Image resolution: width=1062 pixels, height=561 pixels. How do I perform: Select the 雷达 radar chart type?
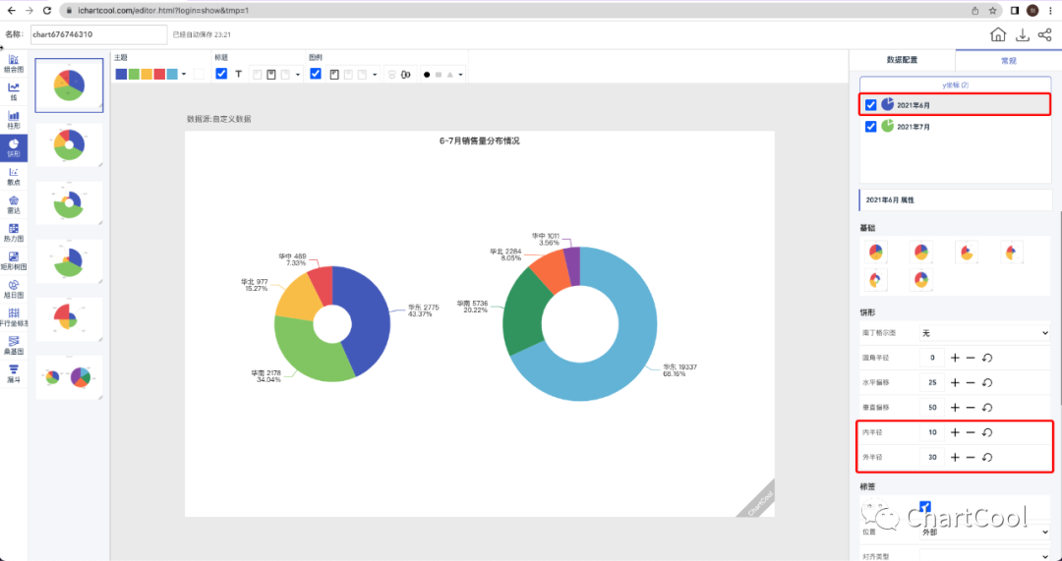tap(14, 205)
